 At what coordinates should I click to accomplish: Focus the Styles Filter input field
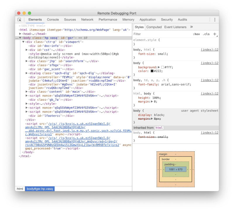162,34
